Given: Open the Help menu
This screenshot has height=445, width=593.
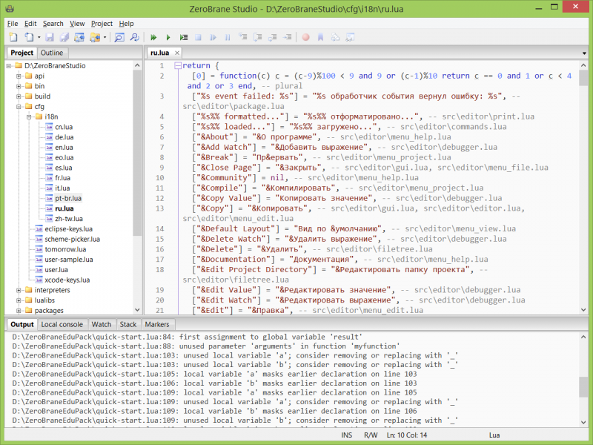Looking at the screenshot, I should click(x=126, y=24).
